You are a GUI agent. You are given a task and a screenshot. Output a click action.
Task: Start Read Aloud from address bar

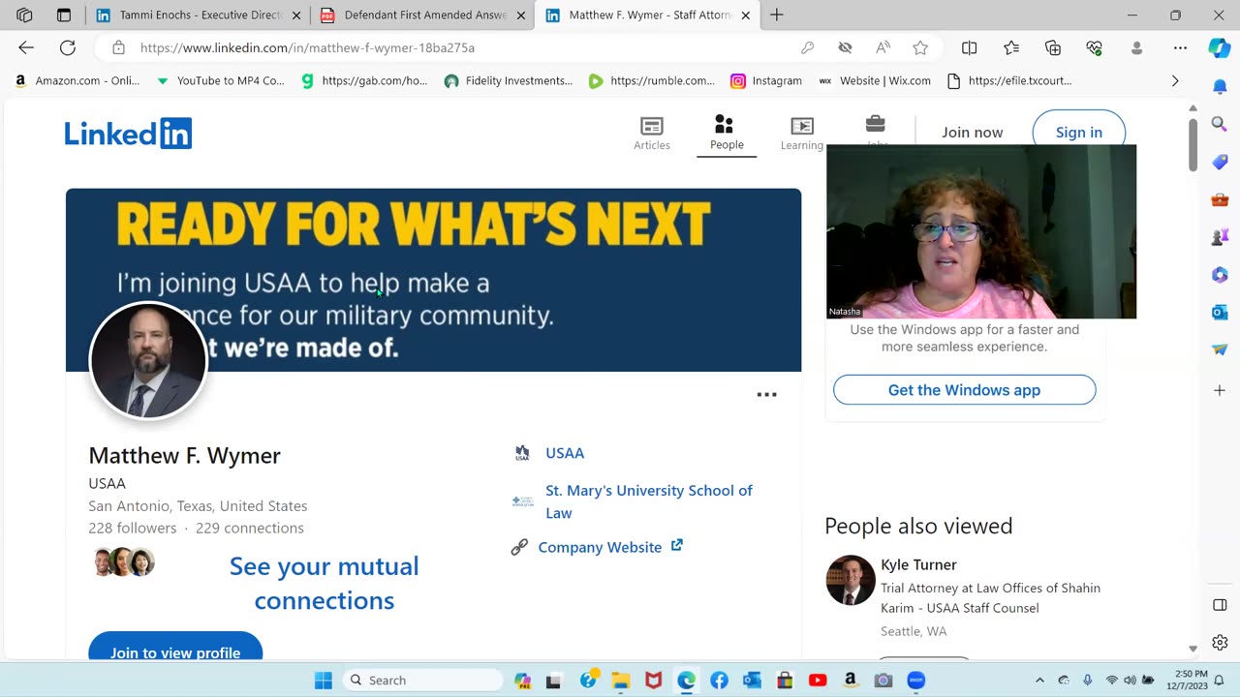tap(883, 47)
